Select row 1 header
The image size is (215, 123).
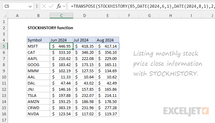4,22
